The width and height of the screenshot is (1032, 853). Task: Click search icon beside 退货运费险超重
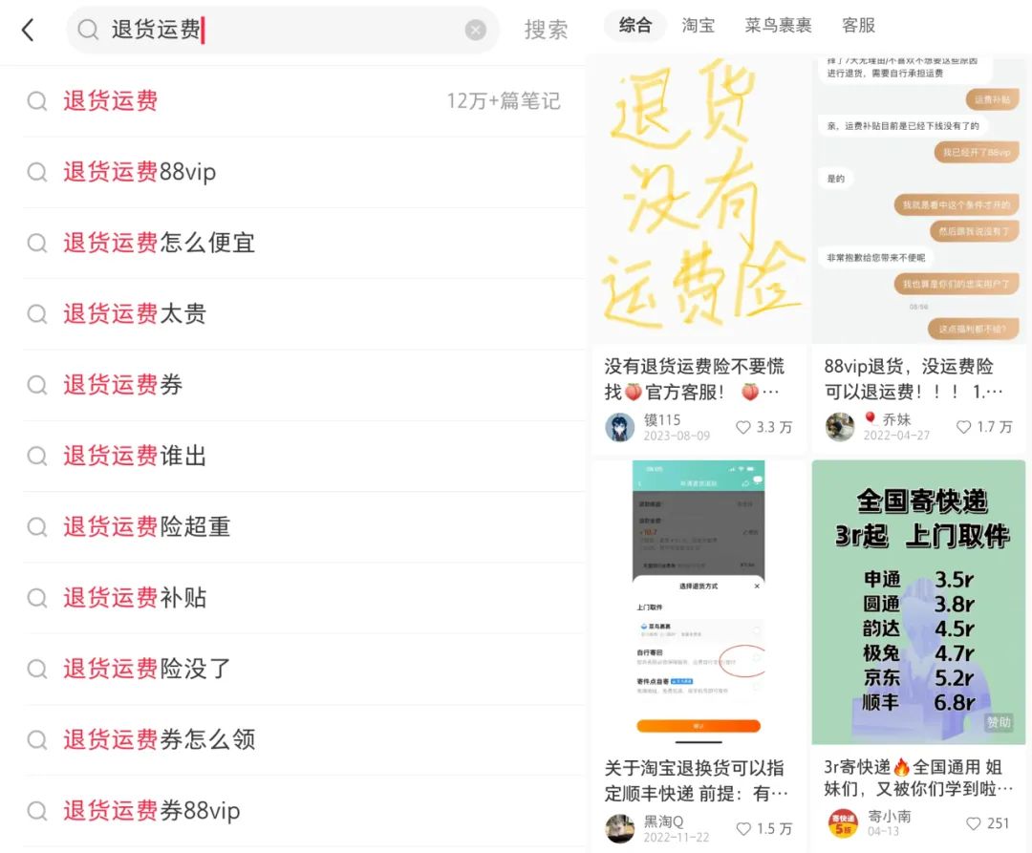pyautogui.click(x=37, y=527)
